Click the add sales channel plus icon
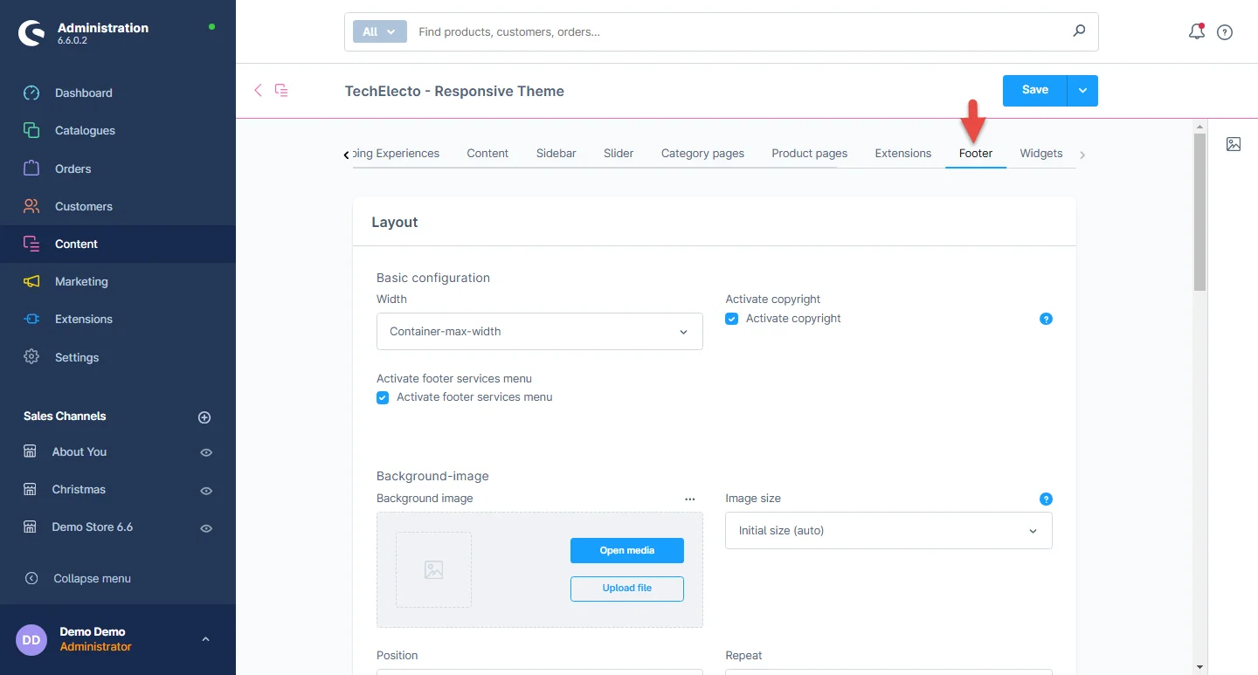The image size is (1258, 675). [204, 417]
